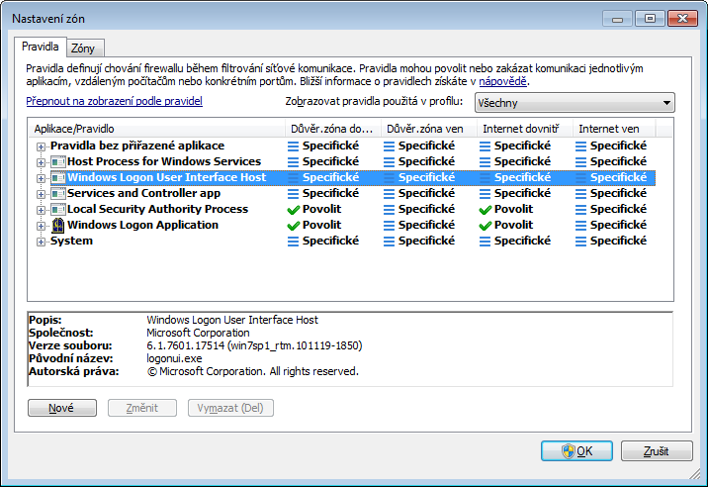The image size is (708, 487).
Task: Expand Windows Logon Application node
Action: pyautogui.click(x=41, y=226)
